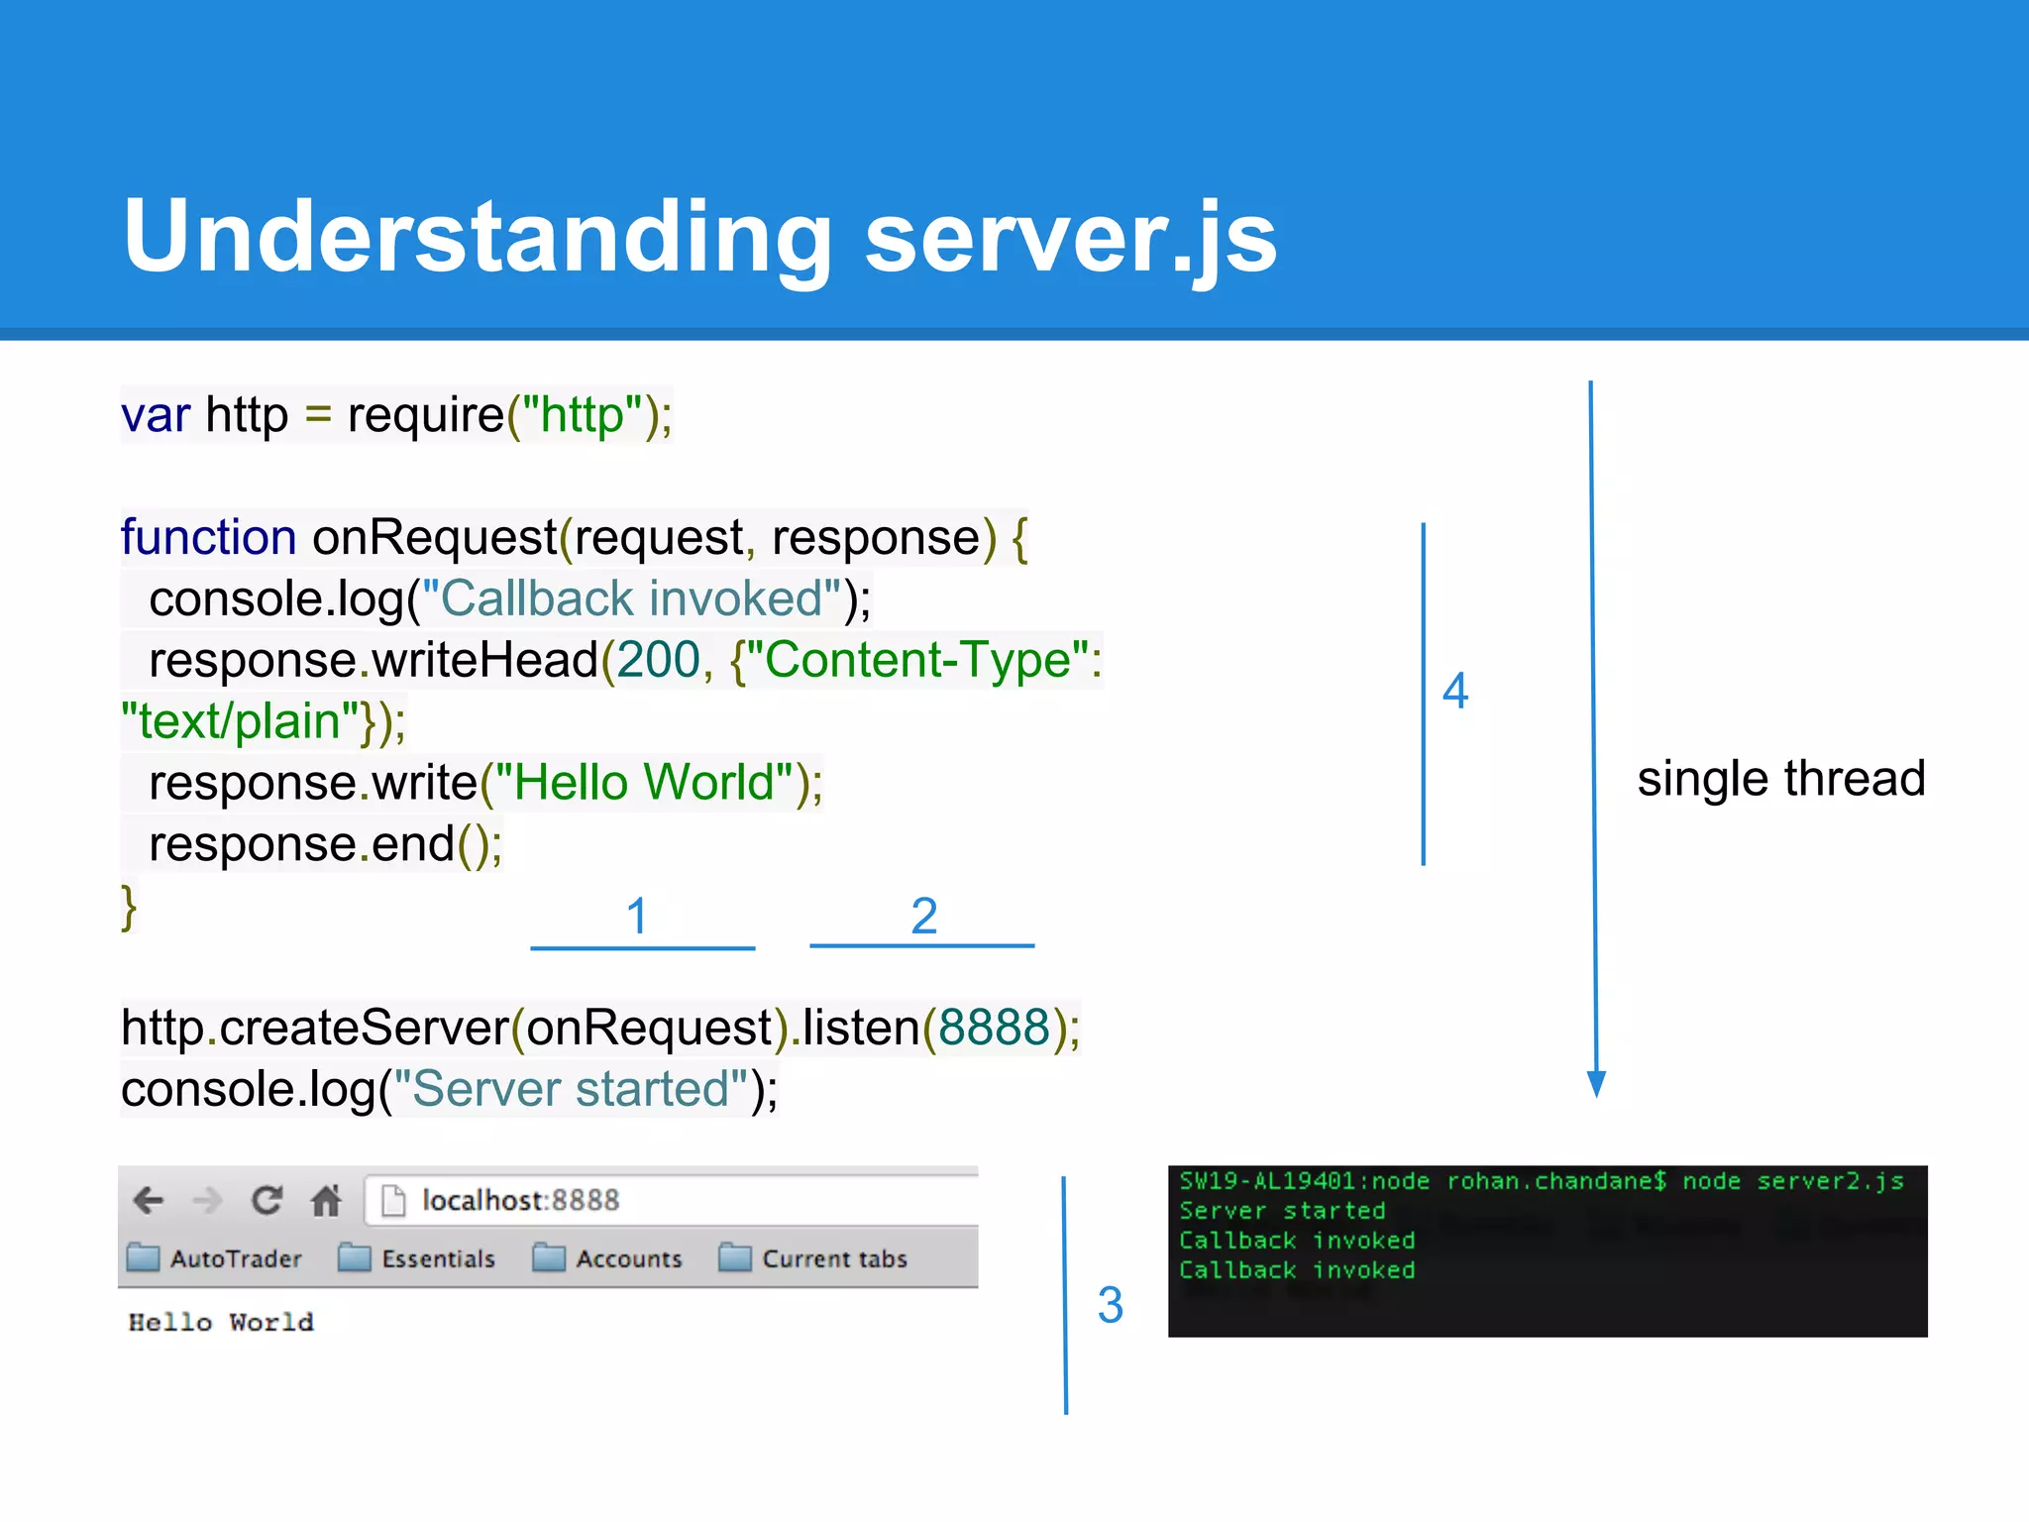This screenshot has width=2029, height=1522.
Task: Click the 'Understanding server.js' slide title
Action: pos(699,236)
